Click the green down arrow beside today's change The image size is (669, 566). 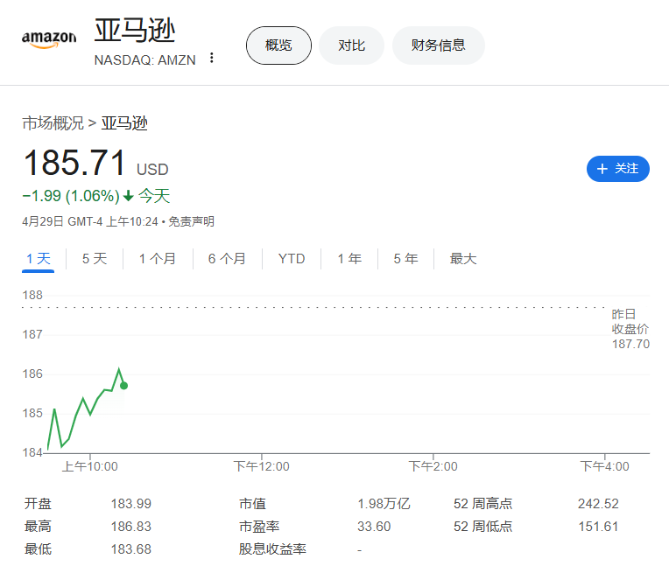[x=128, y=196]
